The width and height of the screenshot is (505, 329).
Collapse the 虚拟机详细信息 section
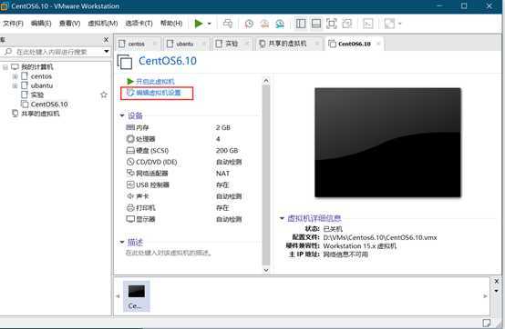coord(282,218)
